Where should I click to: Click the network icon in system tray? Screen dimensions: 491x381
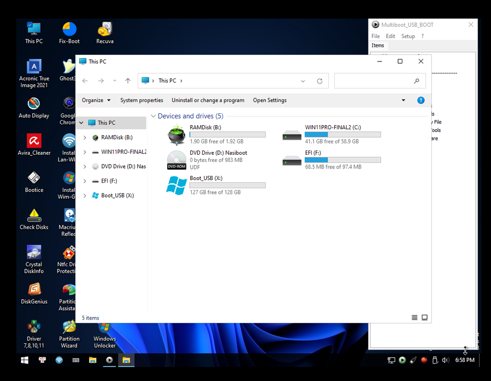(391, 361)
